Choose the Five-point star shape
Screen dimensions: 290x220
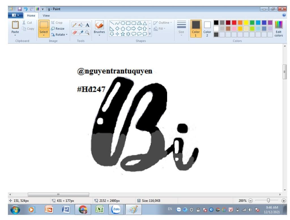pyautogui.click(x=123, y=34)
